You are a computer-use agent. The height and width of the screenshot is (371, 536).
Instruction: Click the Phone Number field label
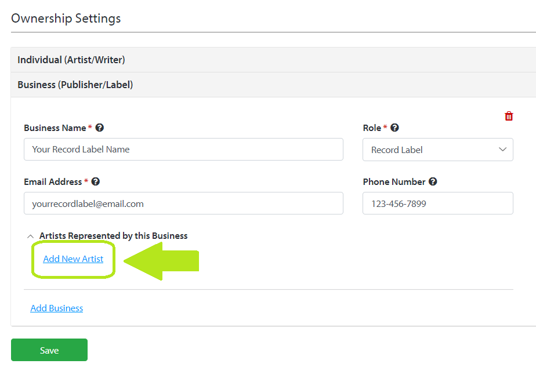(394, 182)
